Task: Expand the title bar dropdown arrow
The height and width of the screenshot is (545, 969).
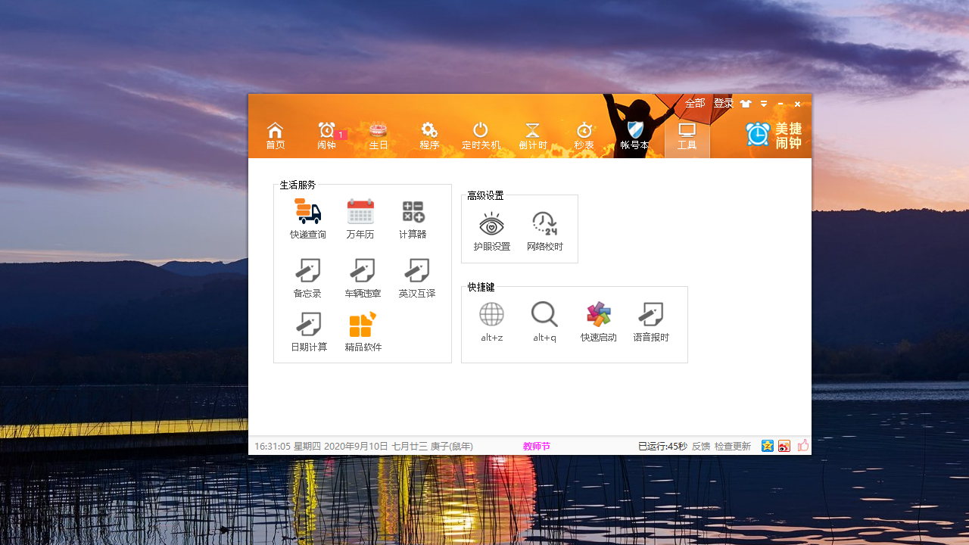Action: coord(763,104)
